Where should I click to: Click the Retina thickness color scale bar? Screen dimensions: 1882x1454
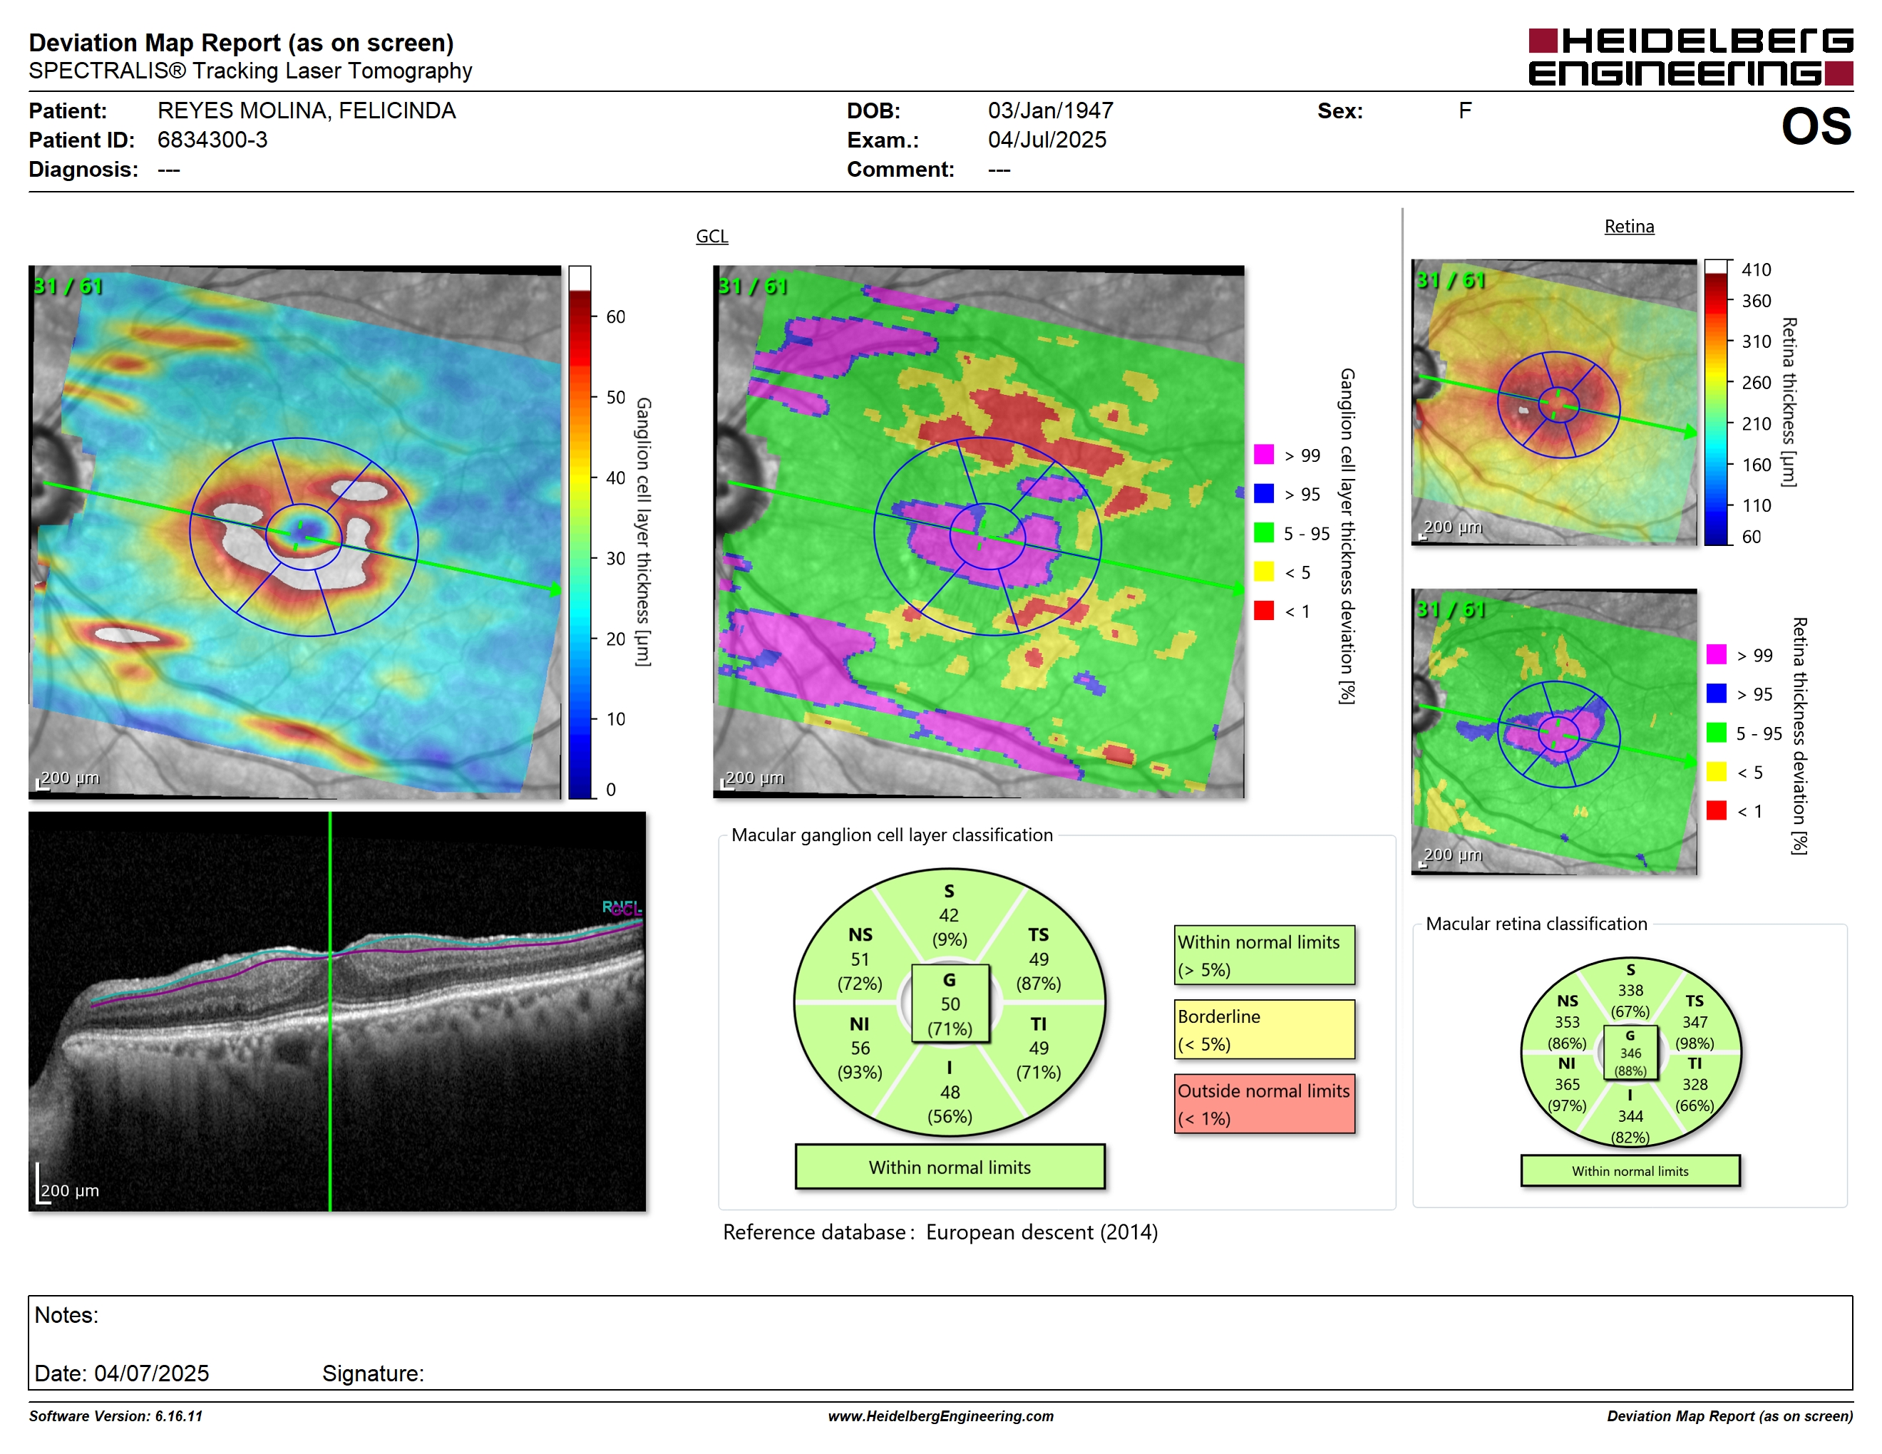[x=1716, y=402]
